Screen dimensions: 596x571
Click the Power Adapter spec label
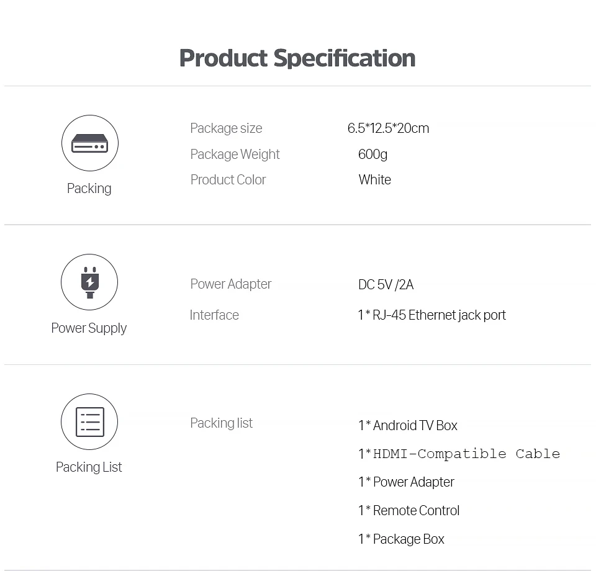[x=230, y=284]
